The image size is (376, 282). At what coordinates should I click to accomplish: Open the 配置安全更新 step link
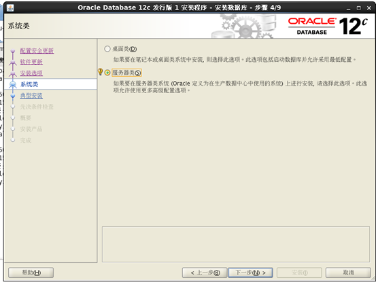click(x=37, y=50)
